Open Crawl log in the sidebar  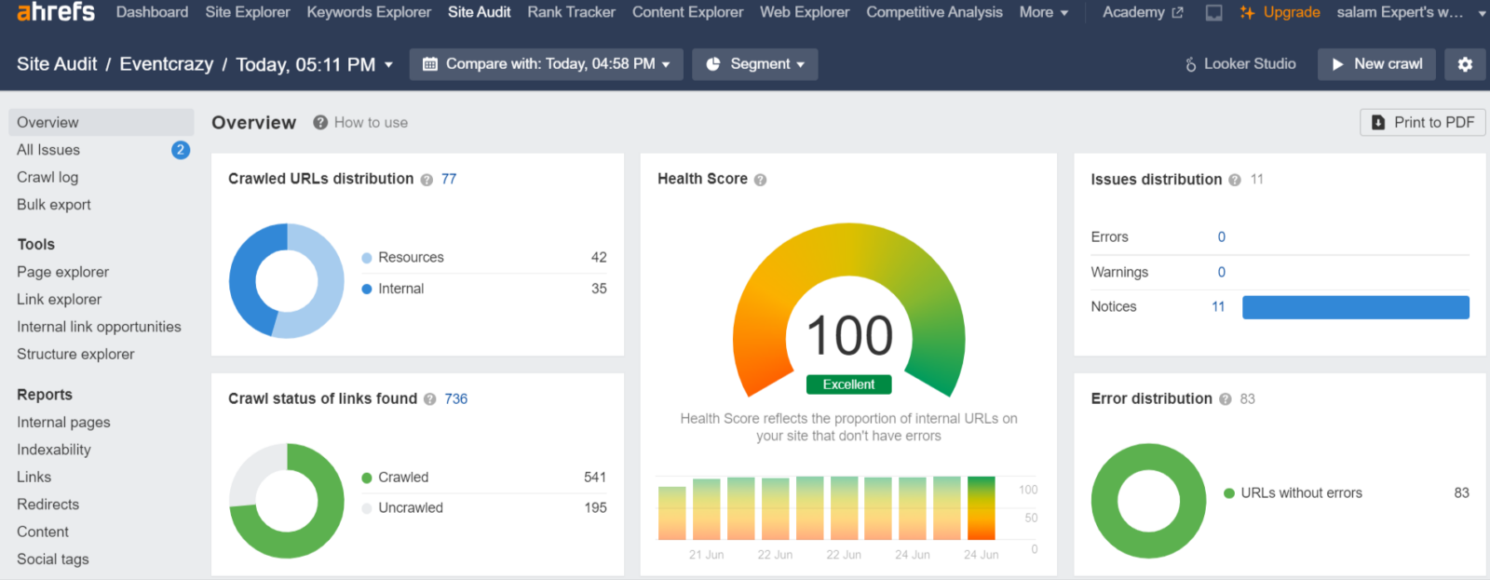coord(47,177)
